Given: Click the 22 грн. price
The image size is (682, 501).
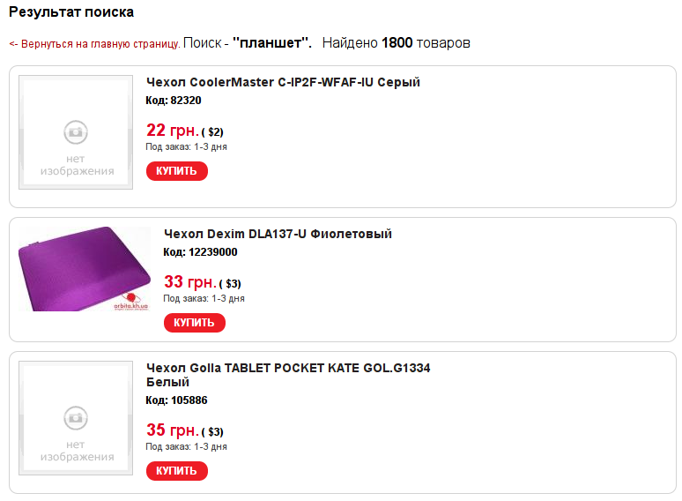Looking at the screenshot, I should [x=172, y=131].
